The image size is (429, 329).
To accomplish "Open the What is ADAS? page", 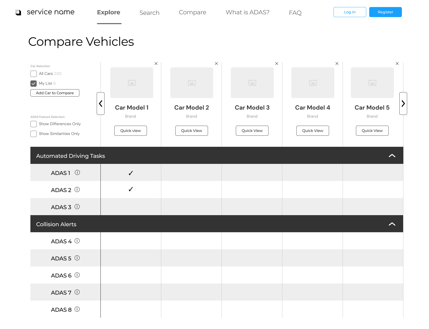I will click(248, 12).
